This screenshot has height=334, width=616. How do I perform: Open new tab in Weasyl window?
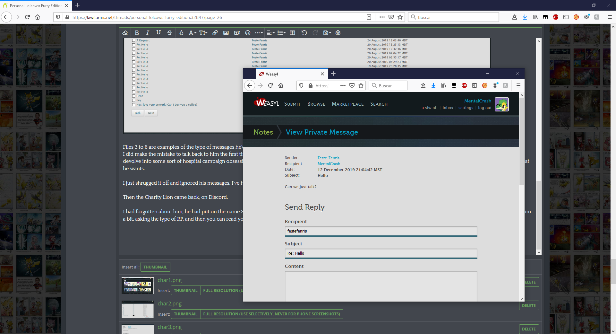[333, 74]
